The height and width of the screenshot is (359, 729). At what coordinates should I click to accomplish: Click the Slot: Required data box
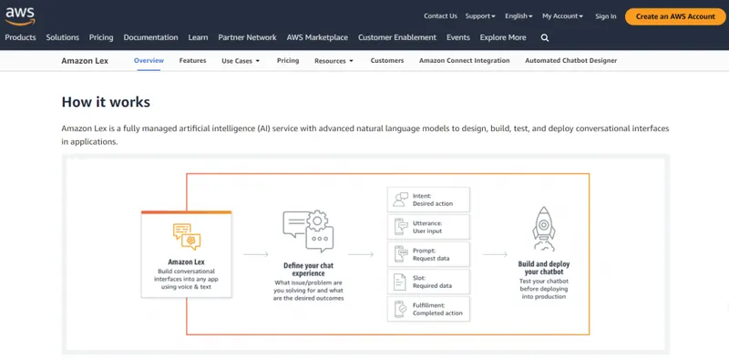[428, 282]
